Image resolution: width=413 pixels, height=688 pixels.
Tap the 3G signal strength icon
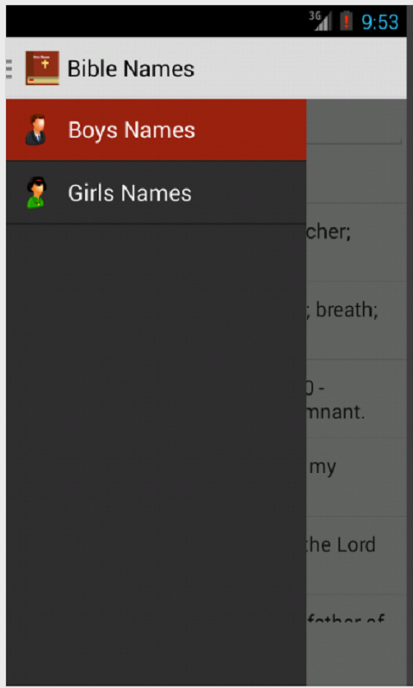click(x=319, y=21)
